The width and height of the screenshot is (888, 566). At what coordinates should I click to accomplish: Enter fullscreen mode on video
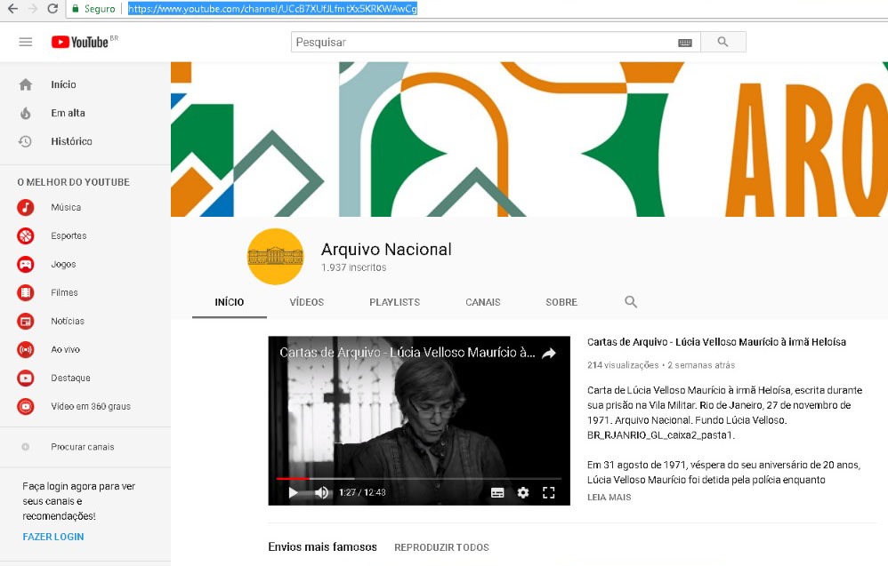coord(549,492)
